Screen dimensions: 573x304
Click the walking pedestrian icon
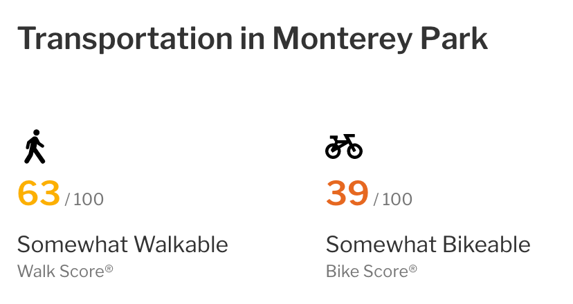click(x=35, y=146)
